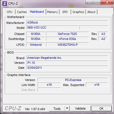
Task: Click the BIOS version P1.10 value
Action: coord(67,63)
